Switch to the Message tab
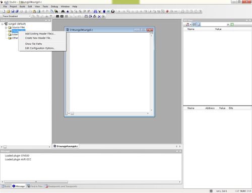This screenshot has height=193, width=252. pos(19,186)
